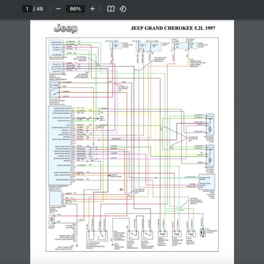Click the junction block fuse box
The height and width of the screenshot is (264, 264).
pyautogui.click(x=149, y=47)
